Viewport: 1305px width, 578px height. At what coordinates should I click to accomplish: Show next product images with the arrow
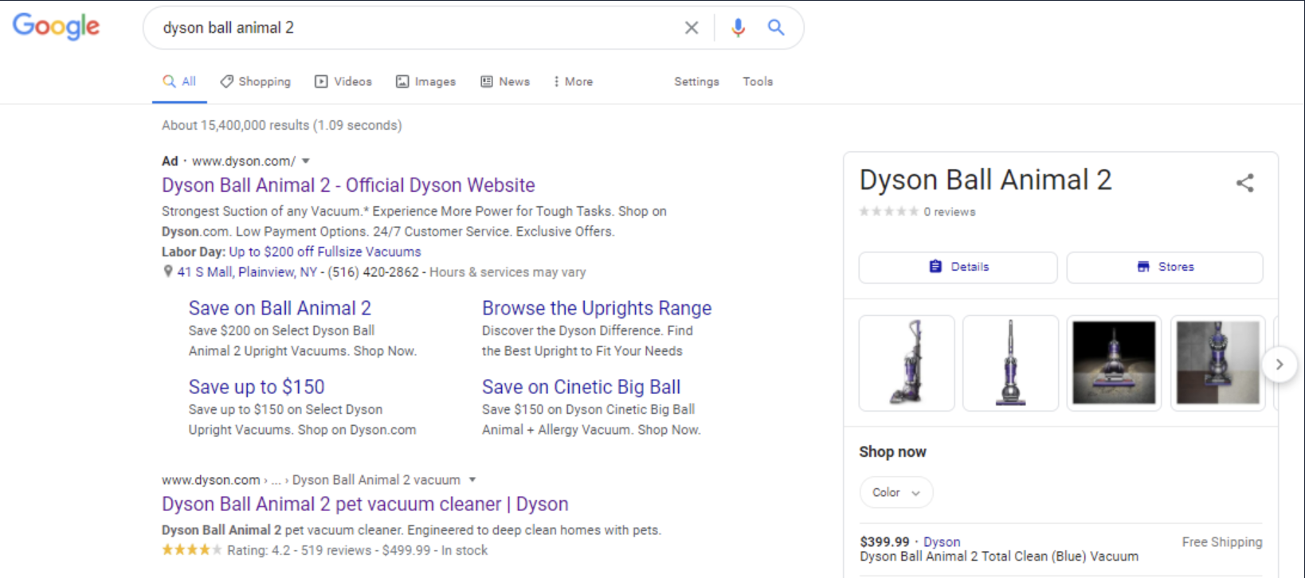coord(1280,365)
